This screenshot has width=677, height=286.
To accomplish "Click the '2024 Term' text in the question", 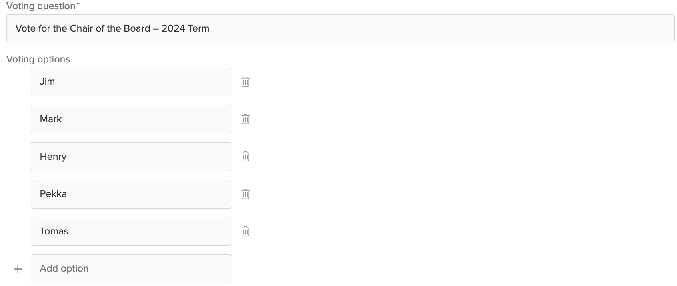I will click(x=185, y=28).
